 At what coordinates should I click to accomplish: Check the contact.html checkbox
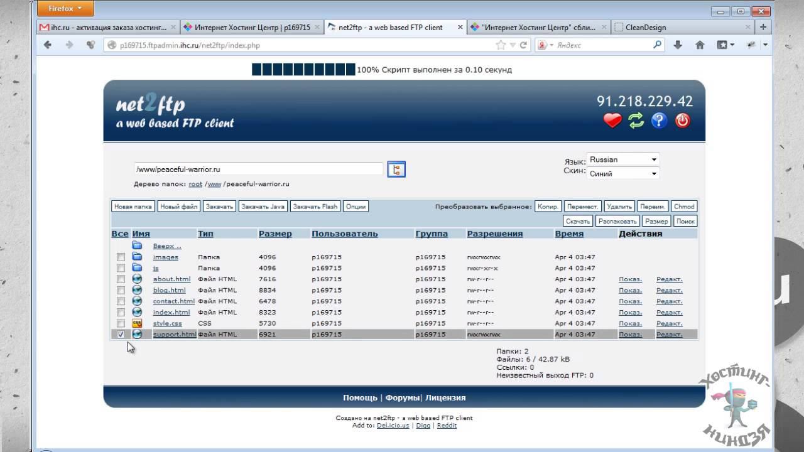121,301
